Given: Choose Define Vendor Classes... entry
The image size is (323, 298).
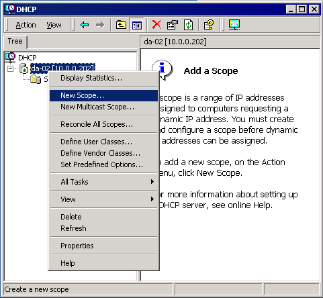Looking at the screenshot, I should (103, 153).
